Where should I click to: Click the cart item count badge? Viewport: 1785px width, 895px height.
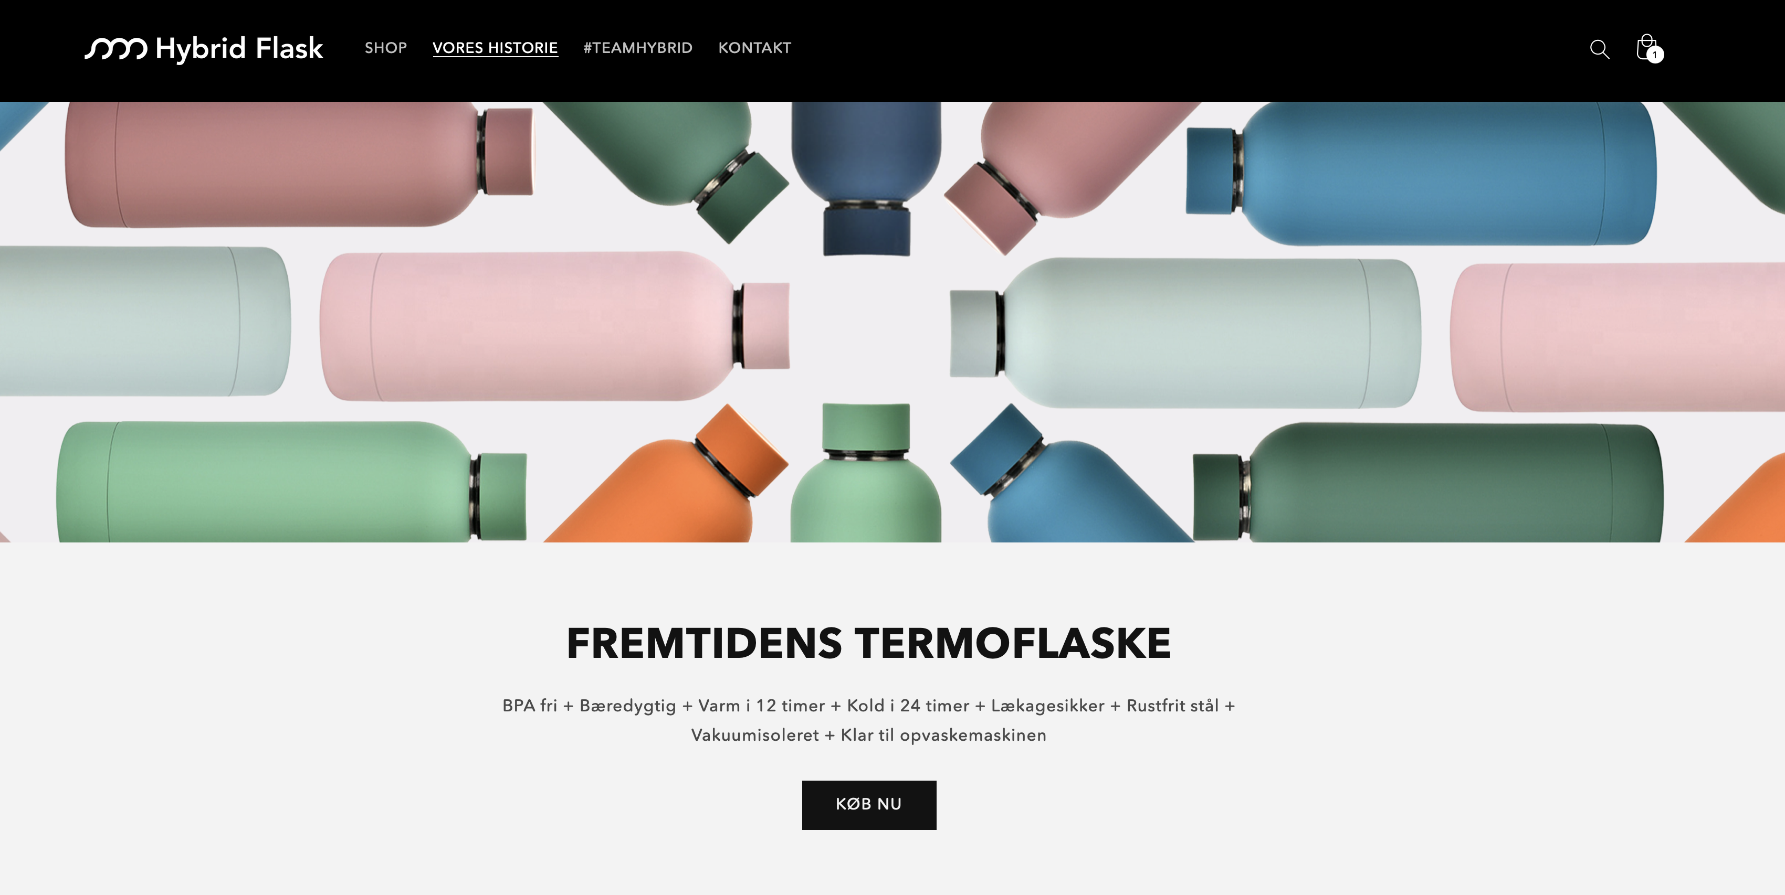pos(1655,55)
